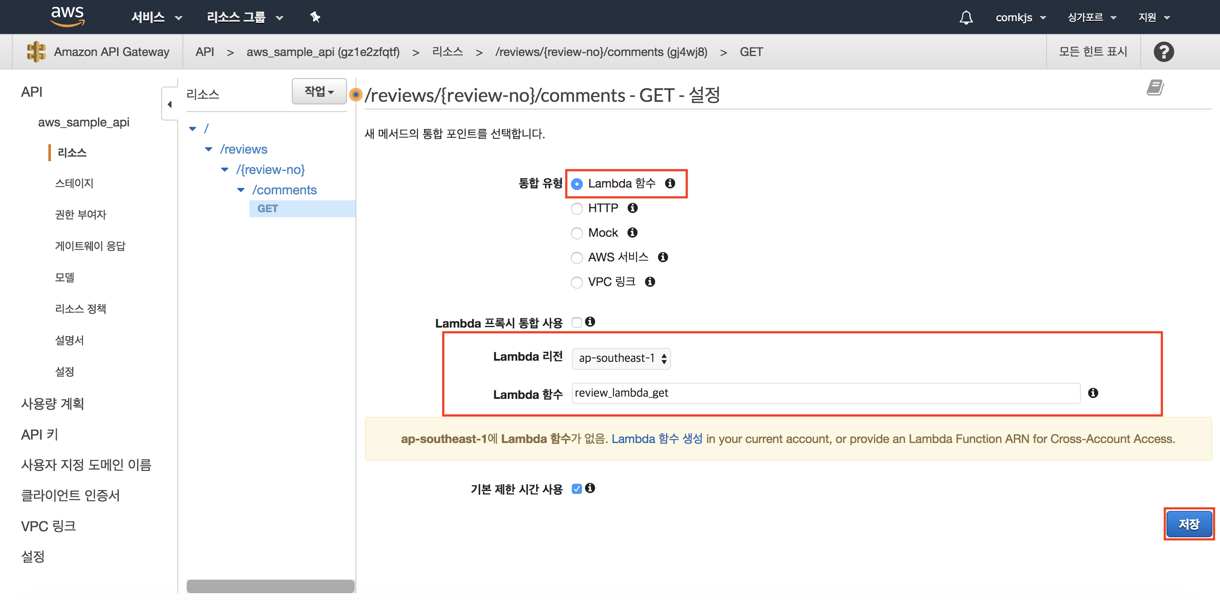Click the AWS logo home icon
Viewport: 1220px width, 600px height.
pyautogui.click(x=67, y=16)
